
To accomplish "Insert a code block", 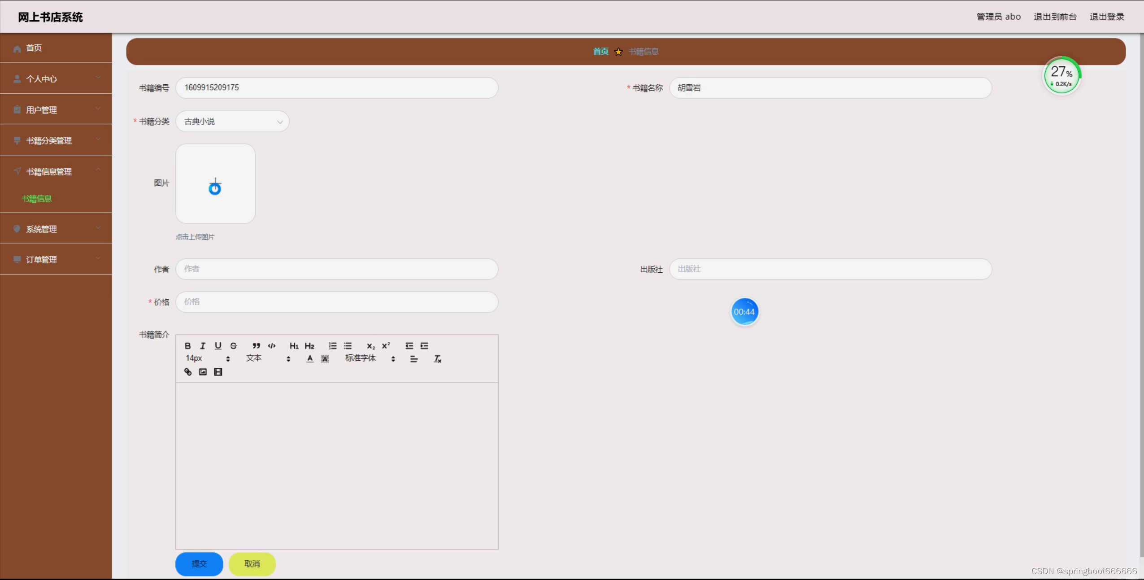I will coord(272,346).
